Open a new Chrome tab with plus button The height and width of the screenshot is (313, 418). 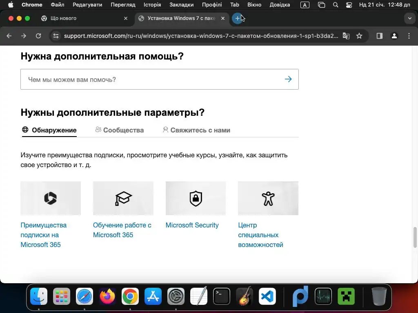point(237,18)
